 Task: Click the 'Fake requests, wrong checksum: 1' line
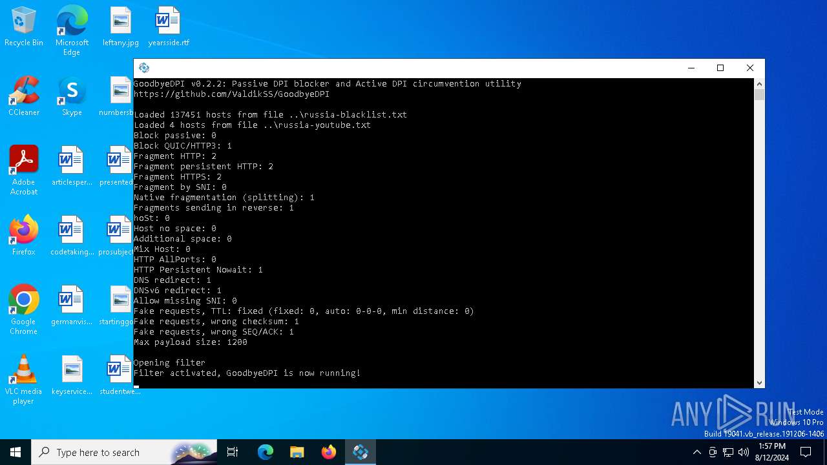point(216,322)
